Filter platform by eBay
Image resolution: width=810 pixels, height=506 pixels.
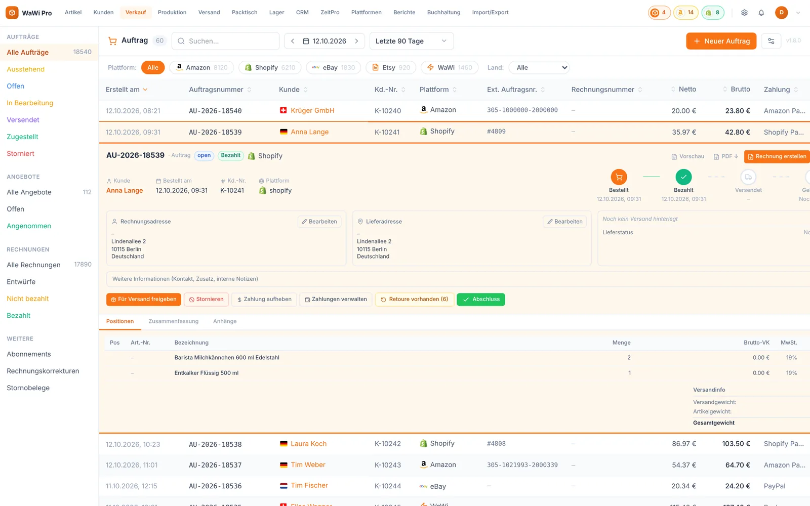coord(333,67)
